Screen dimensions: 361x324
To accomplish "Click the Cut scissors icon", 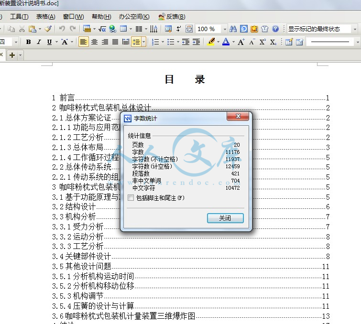I will click(22, 29).
